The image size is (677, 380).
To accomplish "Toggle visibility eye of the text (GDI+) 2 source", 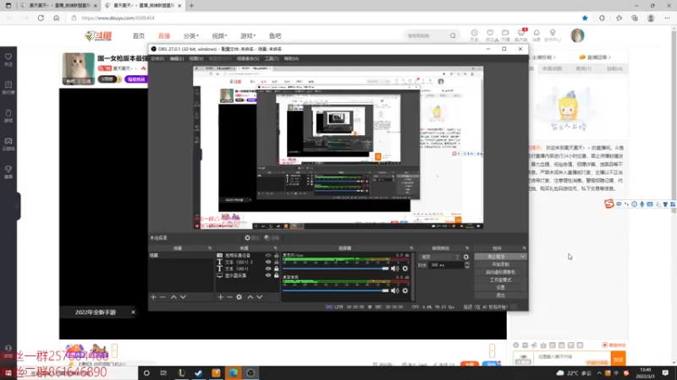I will [x=268, y=262].
